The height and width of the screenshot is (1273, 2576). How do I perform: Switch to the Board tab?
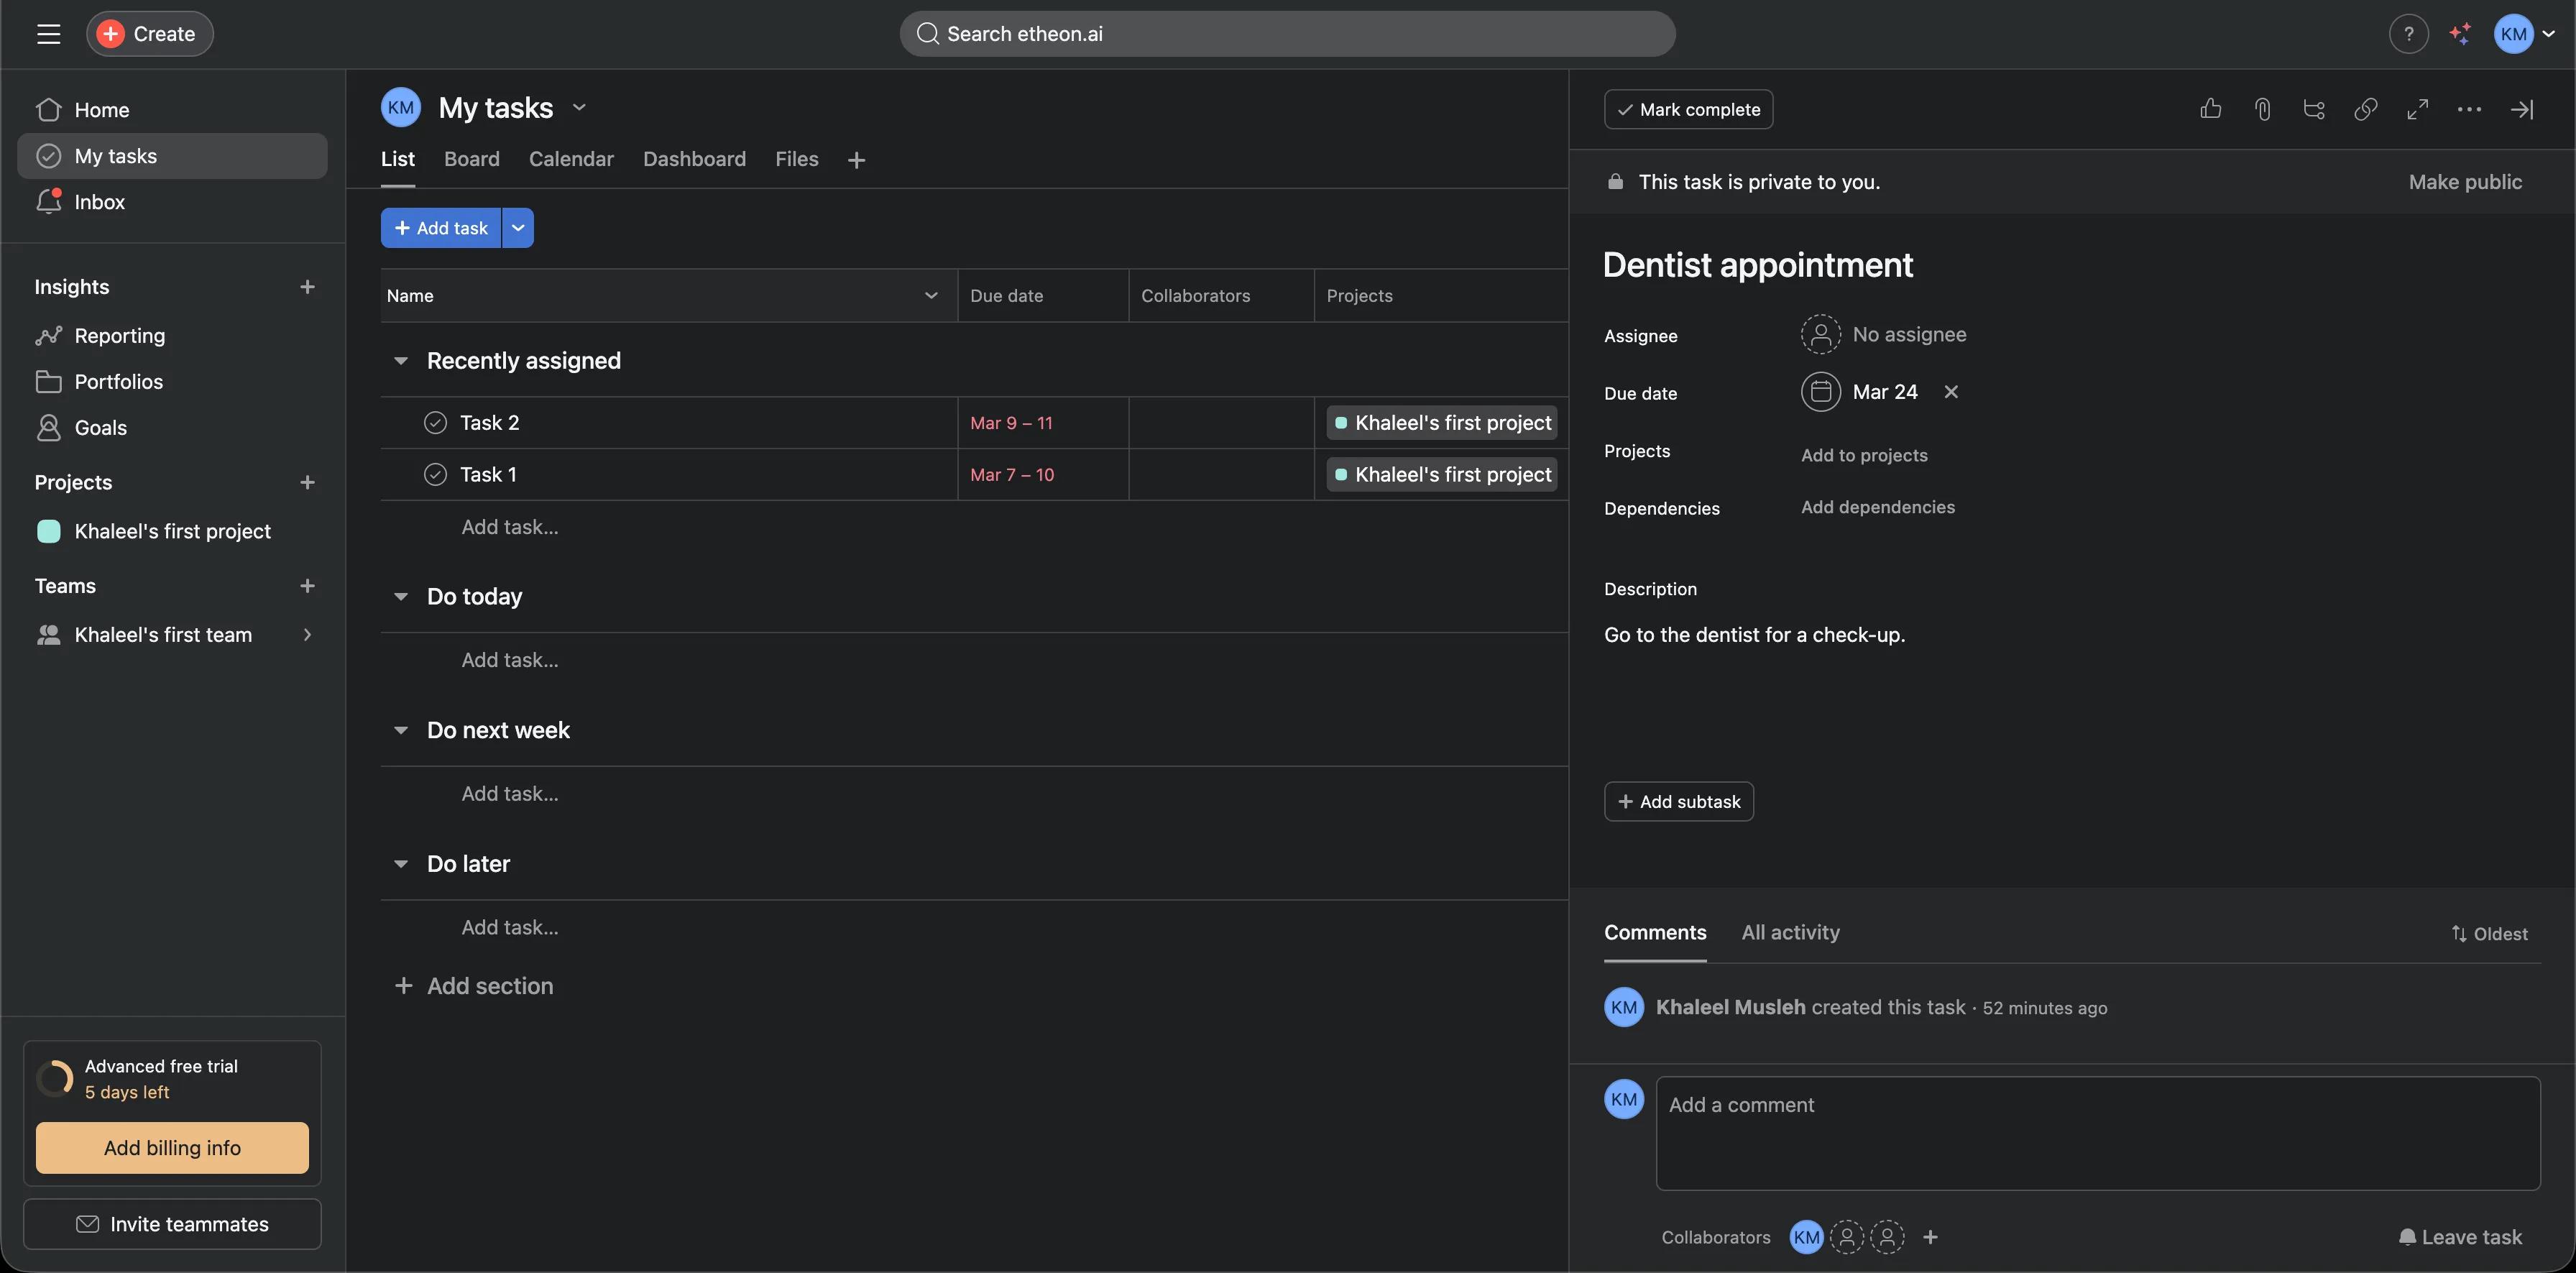pyautogui.click(x=471, y=159)
